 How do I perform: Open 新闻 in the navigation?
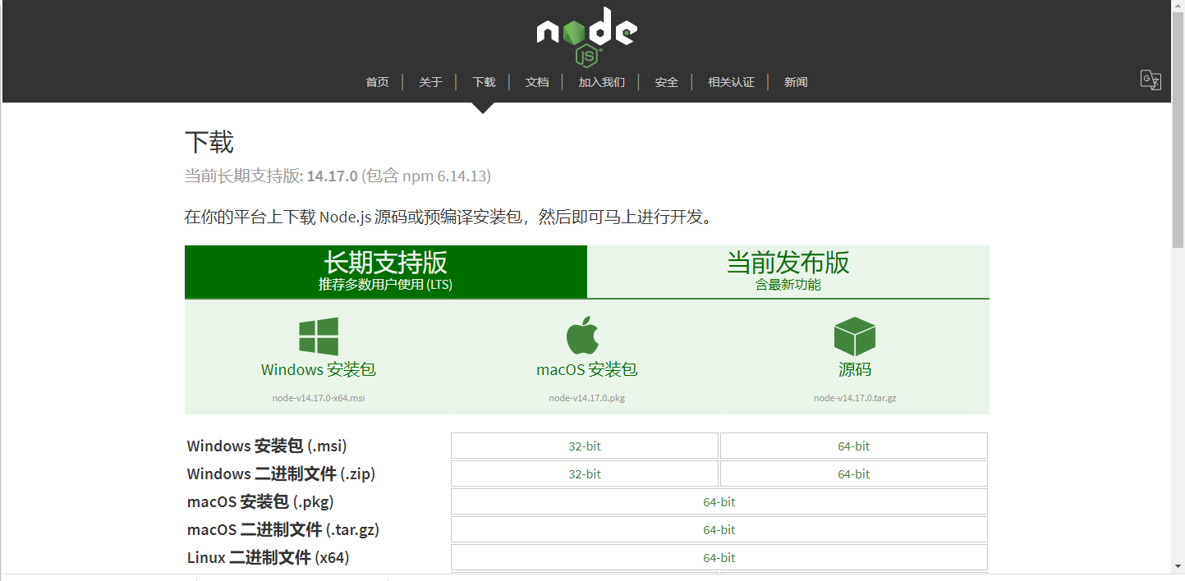[x=796, y=82]
